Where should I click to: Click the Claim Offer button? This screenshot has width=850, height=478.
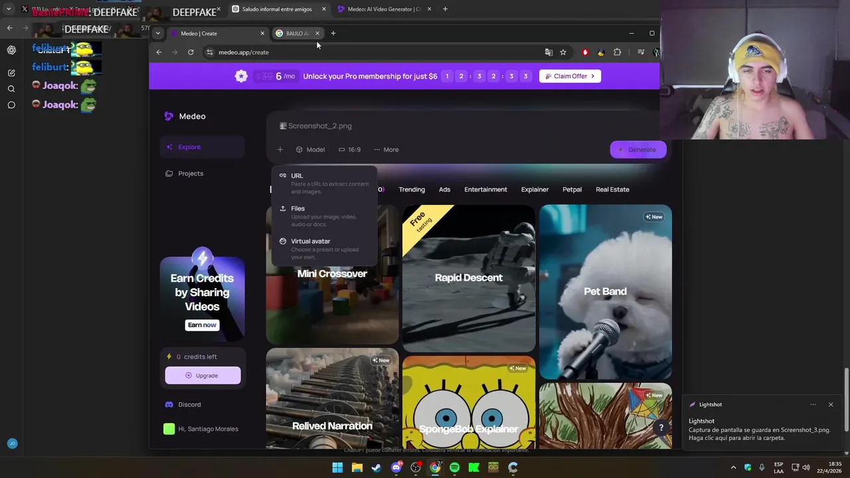pos(570,76)
